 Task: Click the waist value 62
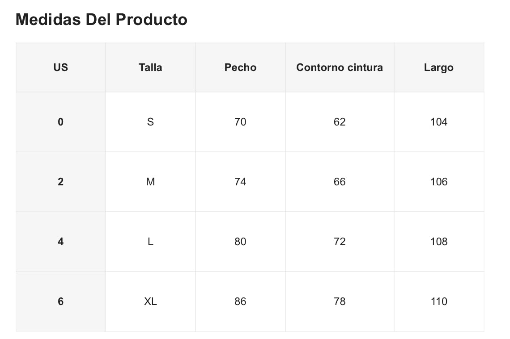(x=340, y=122)
